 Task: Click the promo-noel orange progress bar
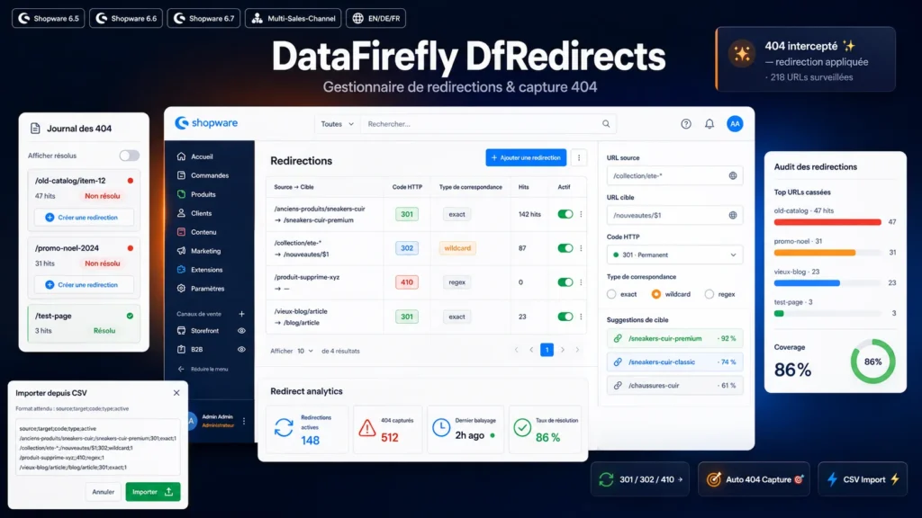coord(814,253)
